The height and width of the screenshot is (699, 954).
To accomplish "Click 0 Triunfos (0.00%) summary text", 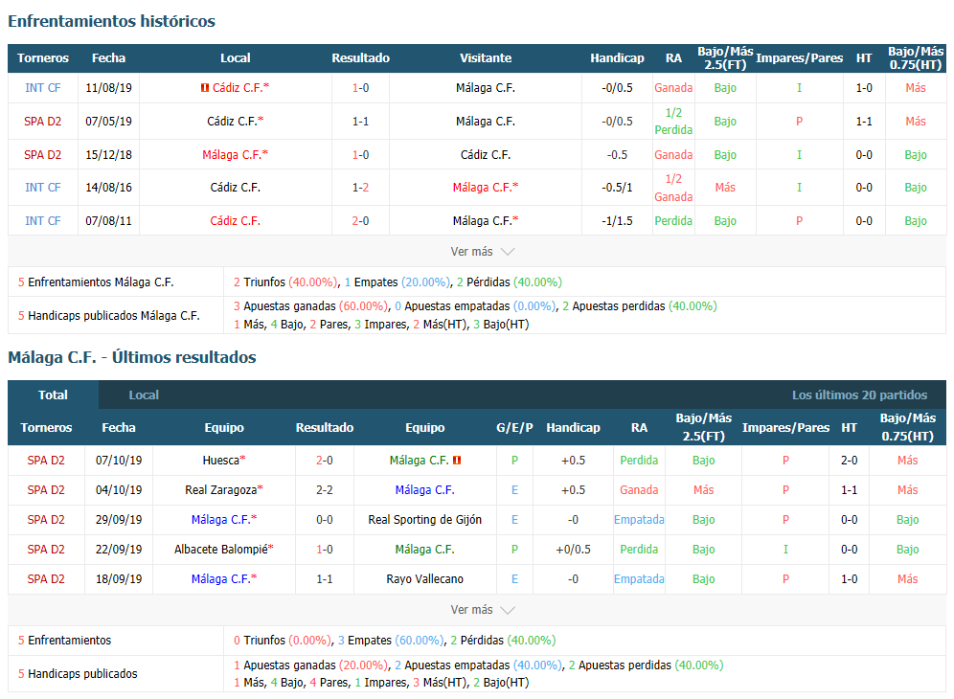I will pyautogui.click(x=283, y=641).
